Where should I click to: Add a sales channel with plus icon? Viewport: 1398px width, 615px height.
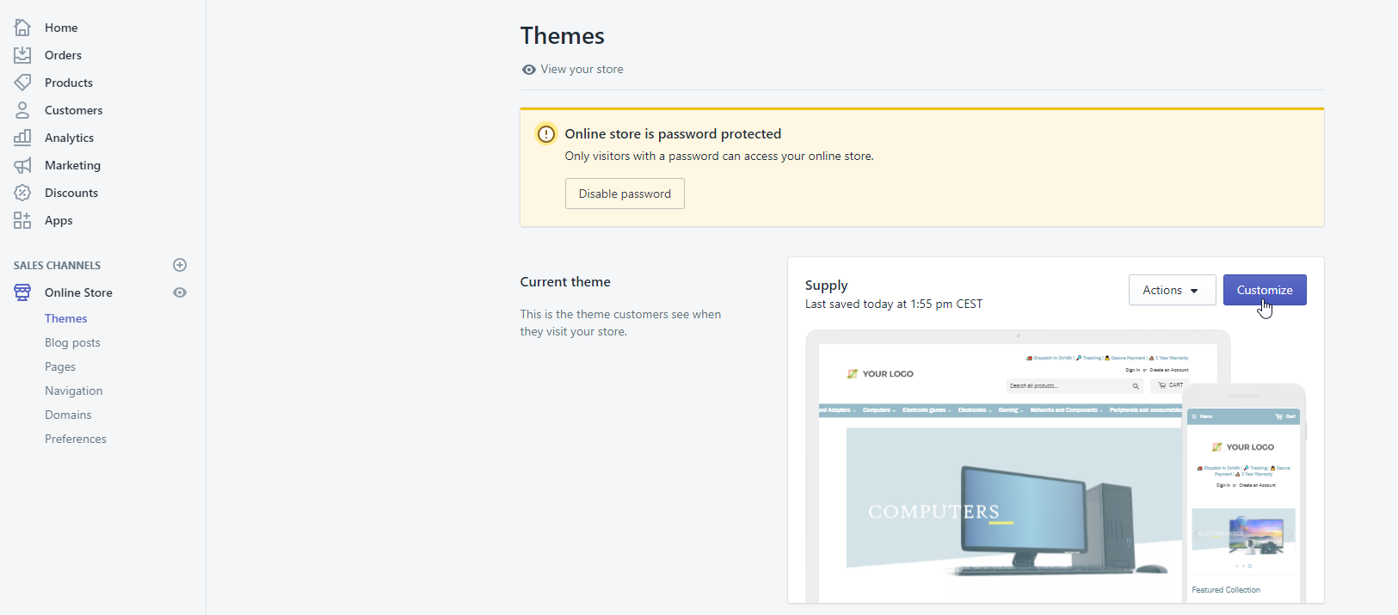[180, 265]
